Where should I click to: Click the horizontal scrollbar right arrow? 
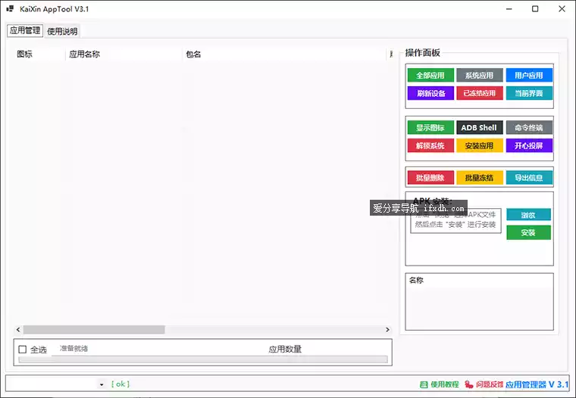point(387,330)
